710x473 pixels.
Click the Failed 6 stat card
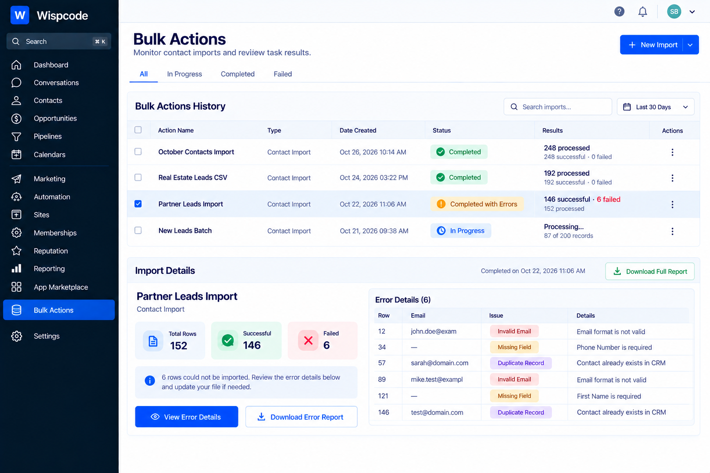323,340
